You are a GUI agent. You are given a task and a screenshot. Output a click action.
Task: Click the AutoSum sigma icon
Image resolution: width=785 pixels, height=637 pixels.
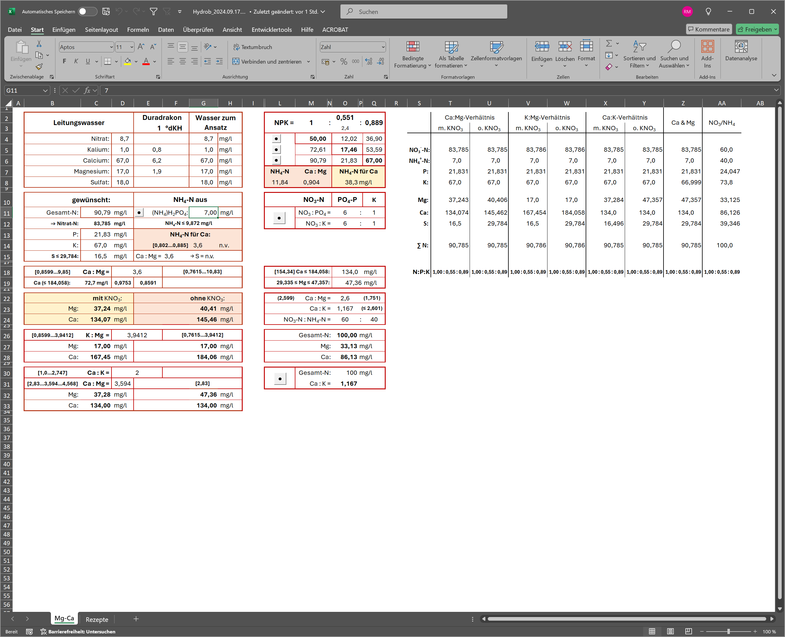point(608,43)
